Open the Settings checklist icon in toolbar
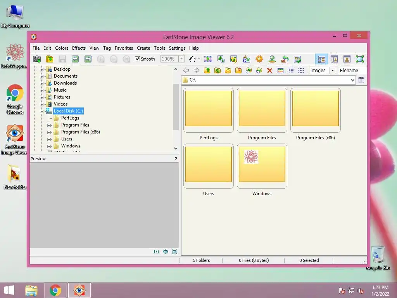Viewport: 397px width, 298px height. pyautogui.click(x=297, y=59)
